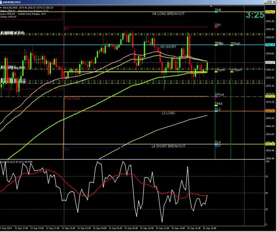Select the 'L4 SHORT BREAKOUT' label
277x232 pixels.
tap(168, 146)
